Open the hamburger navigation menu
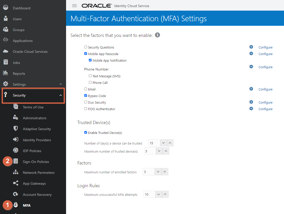The width and height of the screenshot is (284, 214). point(74,6)
